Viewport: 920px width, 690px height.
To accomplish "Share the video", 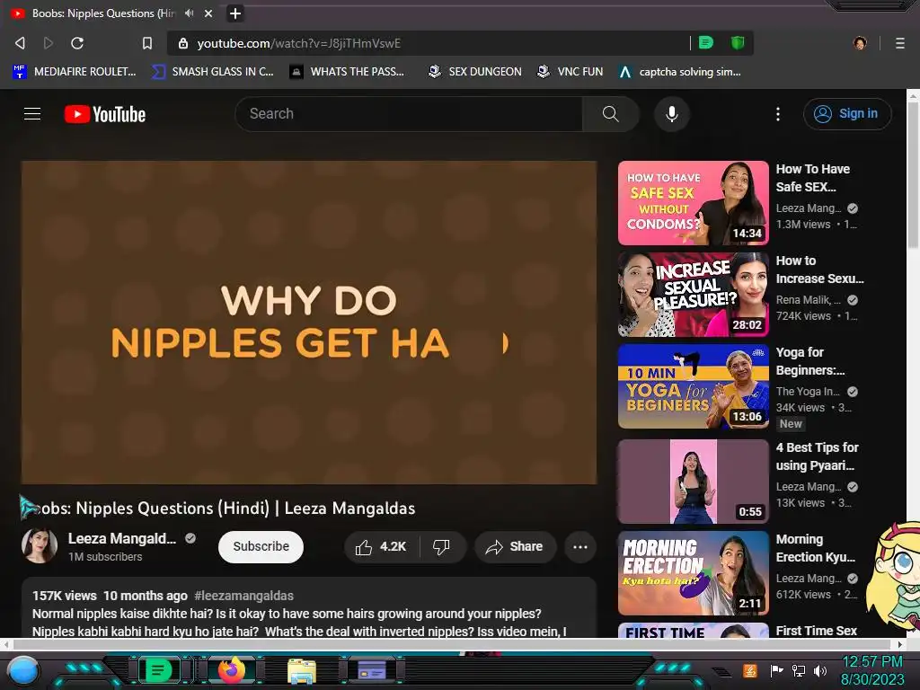I will pyautogui.click(x=515, y=547).
